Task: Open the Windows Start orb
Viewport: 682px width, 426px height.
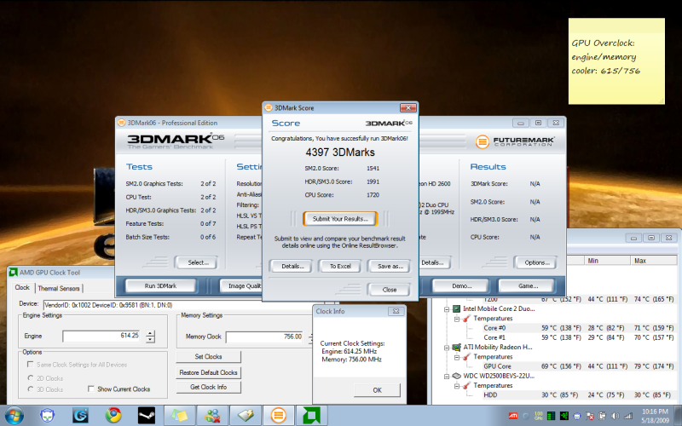Action: click(14, 416)
